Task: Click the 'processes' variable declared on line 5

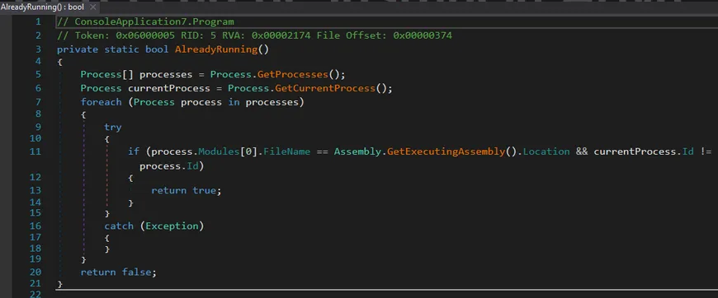Action: tap(166, 74)
